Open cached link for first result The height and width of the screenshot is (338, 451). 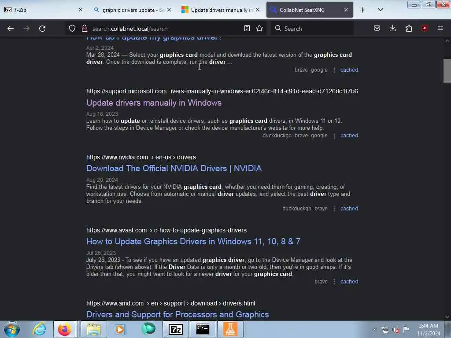point(349,70)
